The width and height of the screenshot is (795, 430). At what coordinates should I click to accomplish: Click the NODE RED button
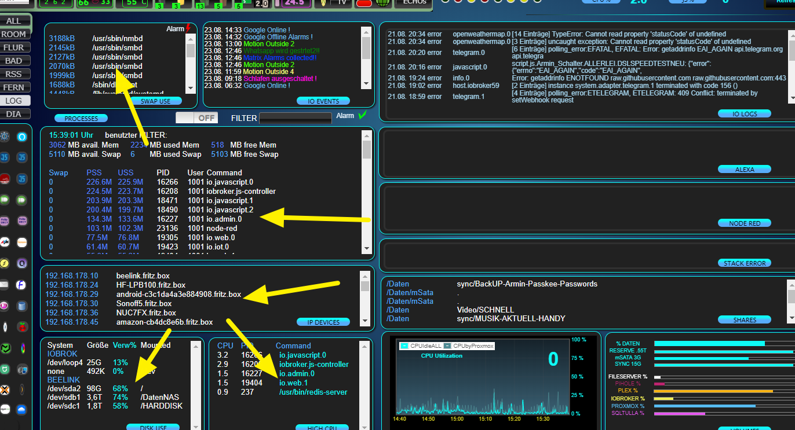pos(745,223)
